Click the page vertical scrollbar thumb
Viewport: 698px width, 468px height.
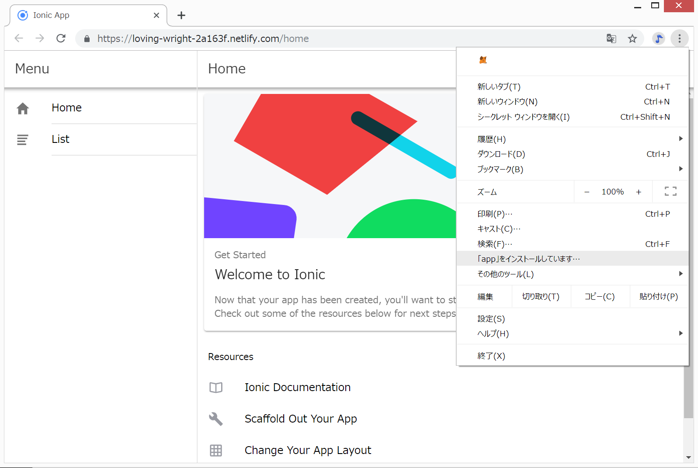point(688,258)
